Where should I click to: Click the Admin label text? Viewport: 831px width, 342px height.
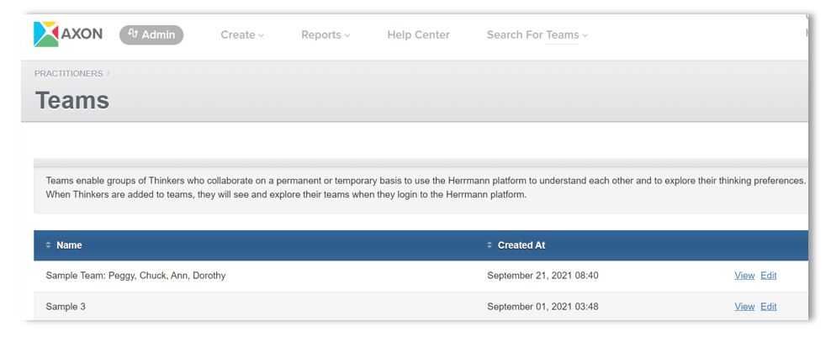(x=159, y=35)
